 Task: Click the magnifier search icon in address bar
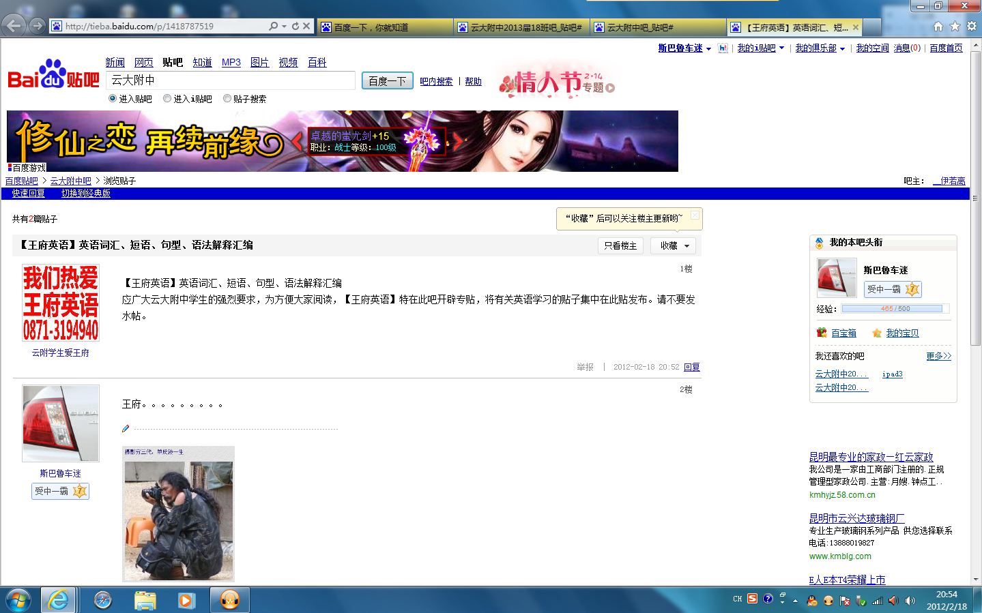(x=274, y=26)
